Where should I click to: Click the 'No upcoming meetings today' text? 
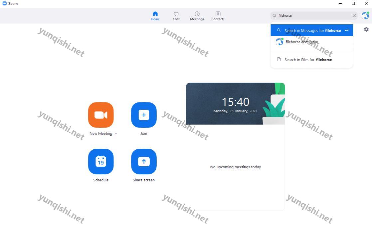click(x=235, y=167)
